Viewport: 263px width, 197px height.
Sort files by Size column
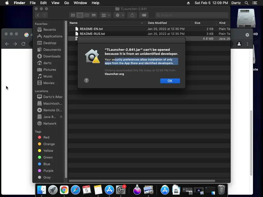[x=204, y=23]
